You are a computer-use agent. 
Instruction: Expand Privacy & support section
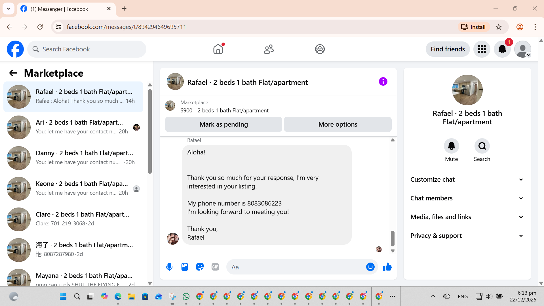[467, 236]
